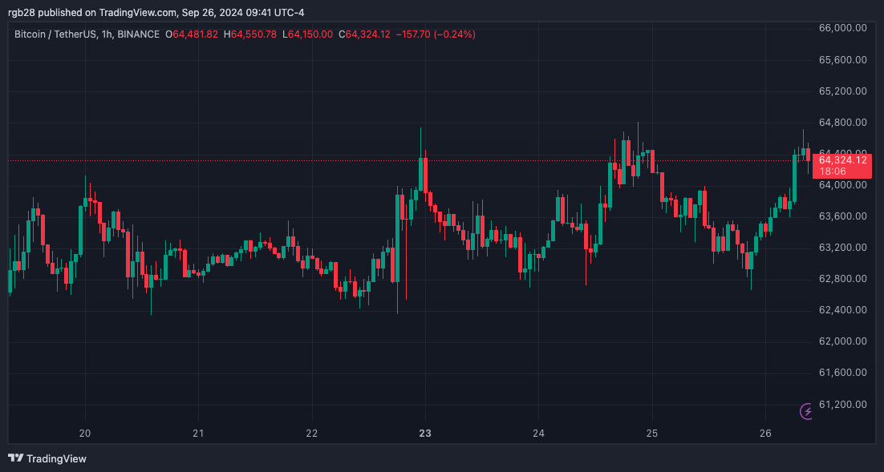Click the open value 64,481.82

coord(190,34)
